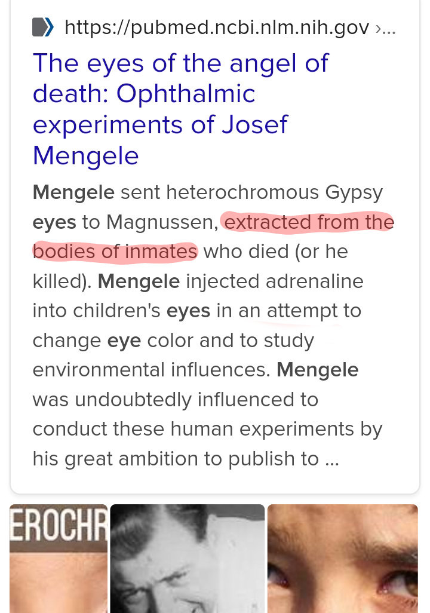Tap "Mengele" on the title's last line
Image resolution: width=430 pixels, height=613 pixels.
click(85, 155)
